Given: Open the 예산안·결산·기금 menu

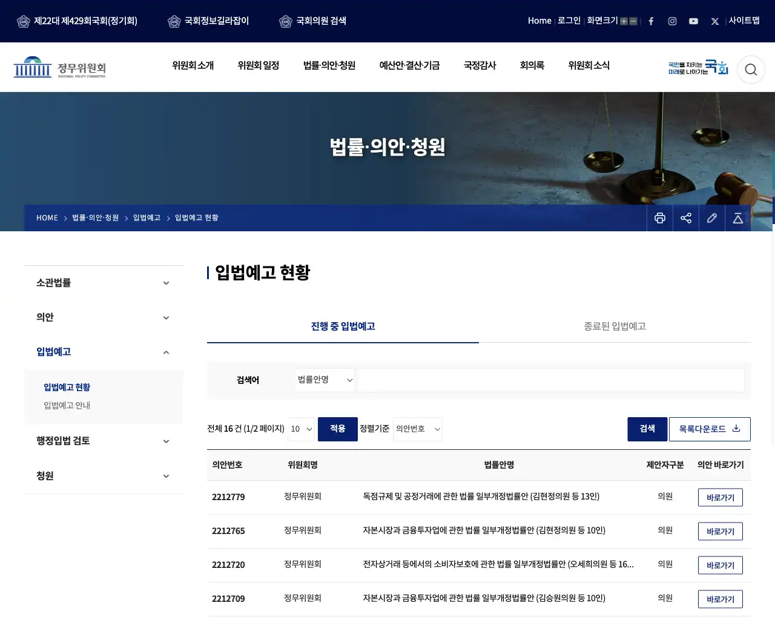Looking at the screenshot, I should click(410, 65).
